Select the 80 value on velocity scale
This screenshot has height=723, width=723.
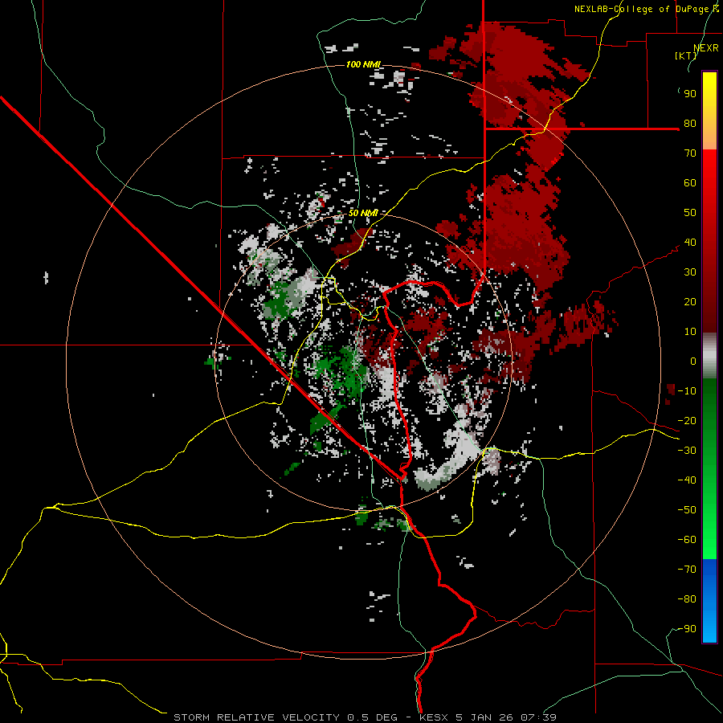pyautogui.click(x=690, y=124)
